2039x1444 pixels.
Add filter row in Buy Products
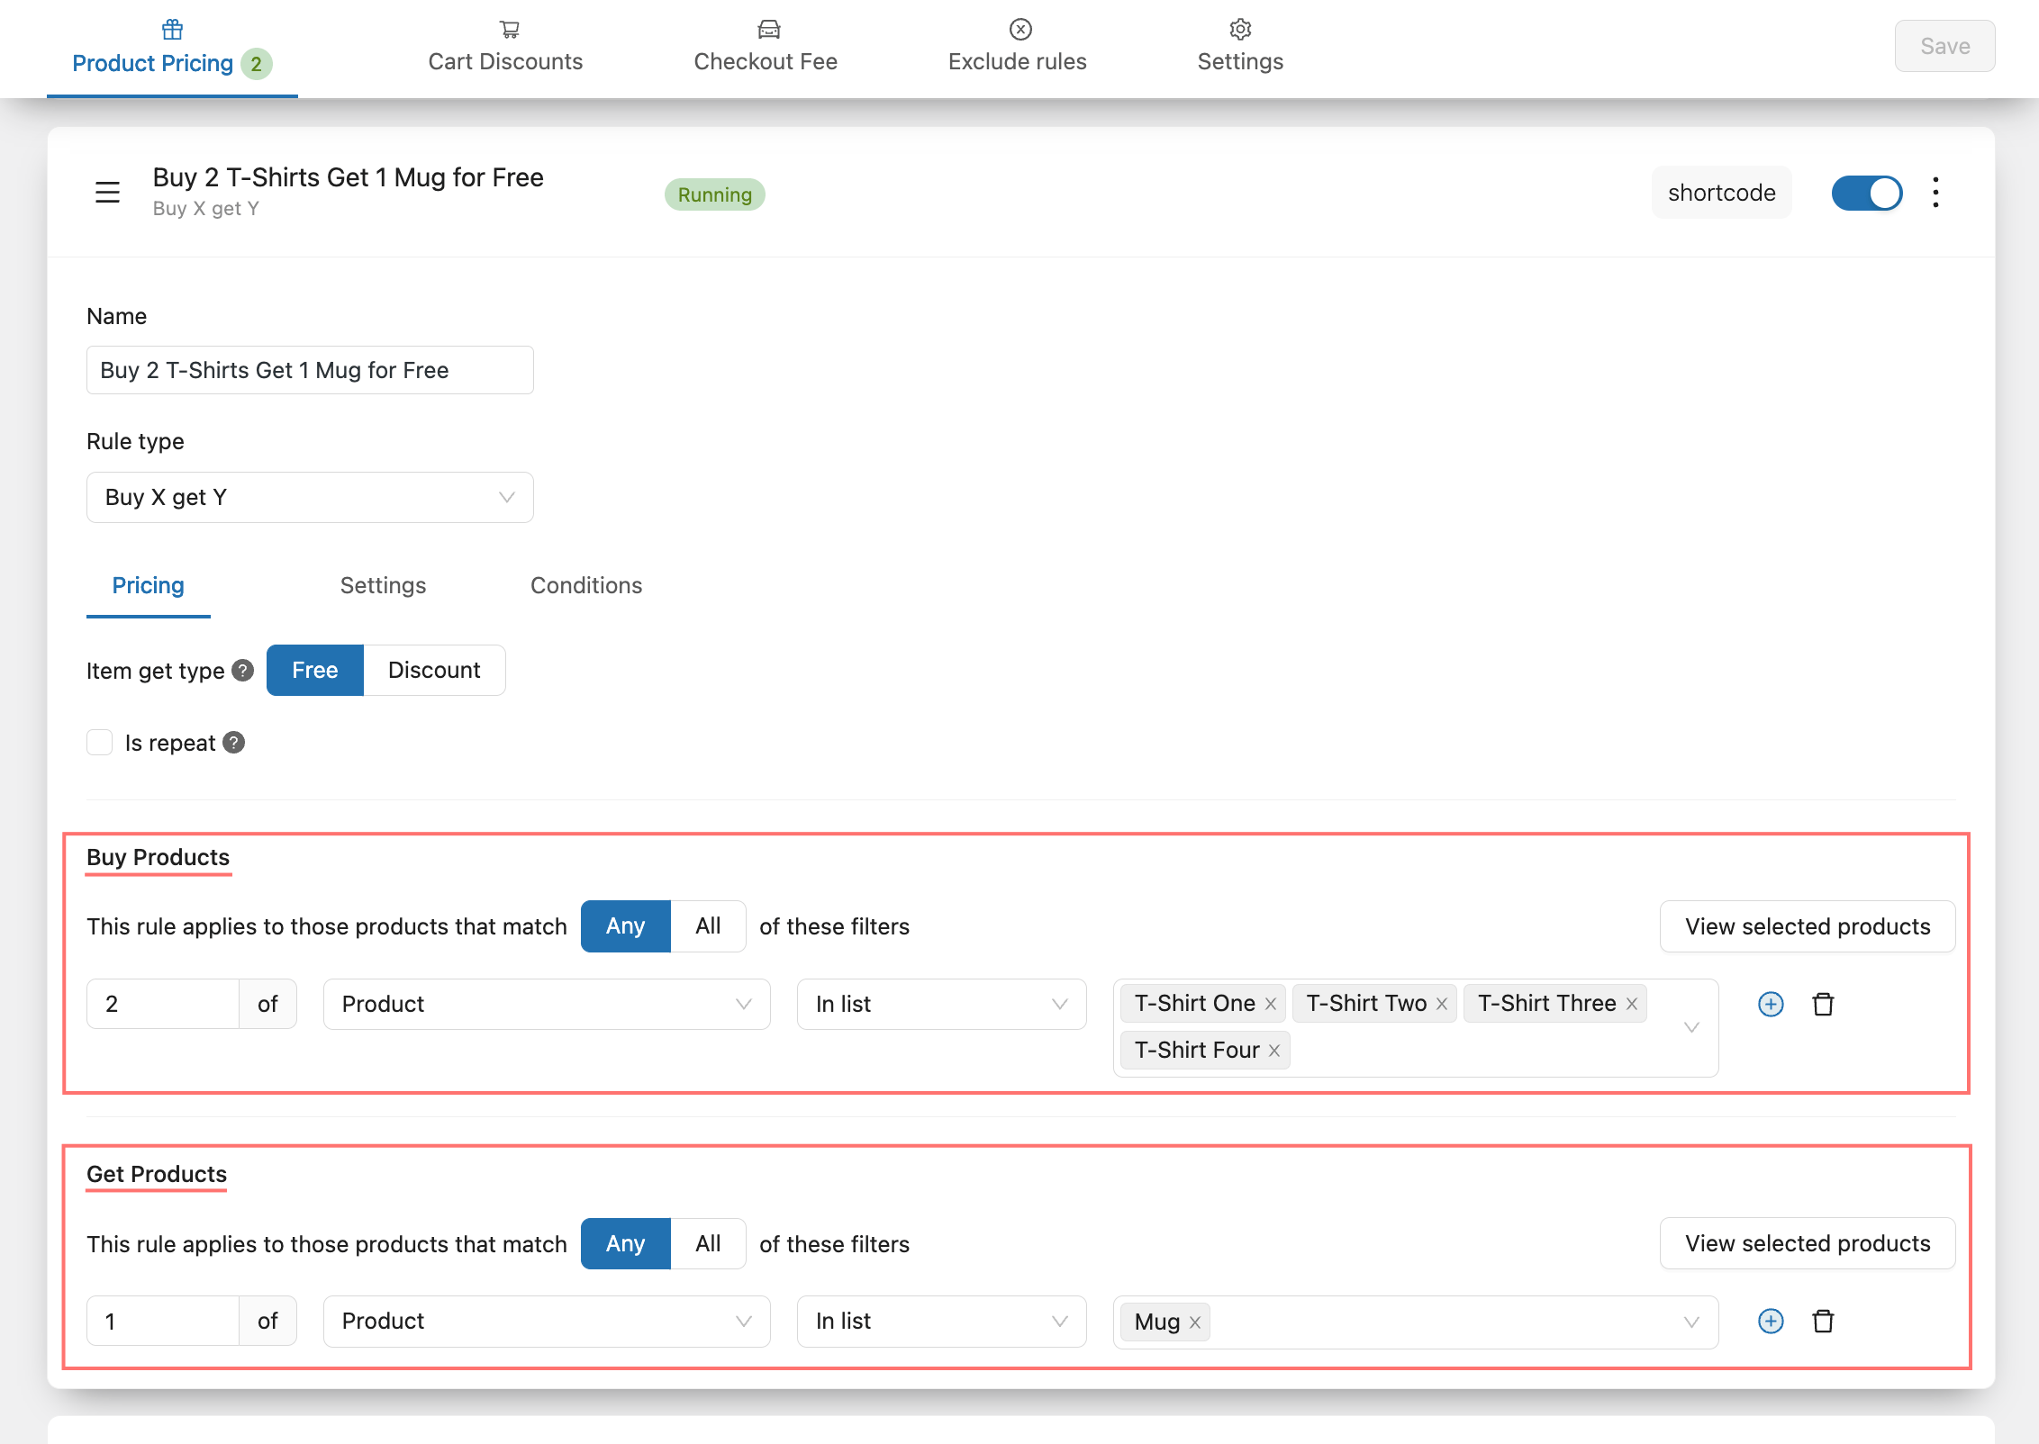(1770, 1004)
